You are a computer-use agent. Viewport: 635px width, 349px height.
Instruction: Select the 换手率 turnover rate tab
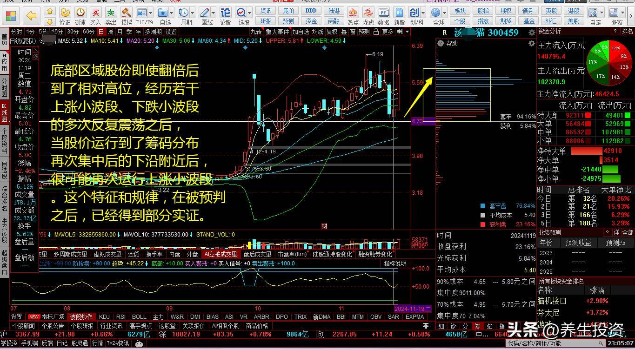pyautogui.click(x=154, y=254)
